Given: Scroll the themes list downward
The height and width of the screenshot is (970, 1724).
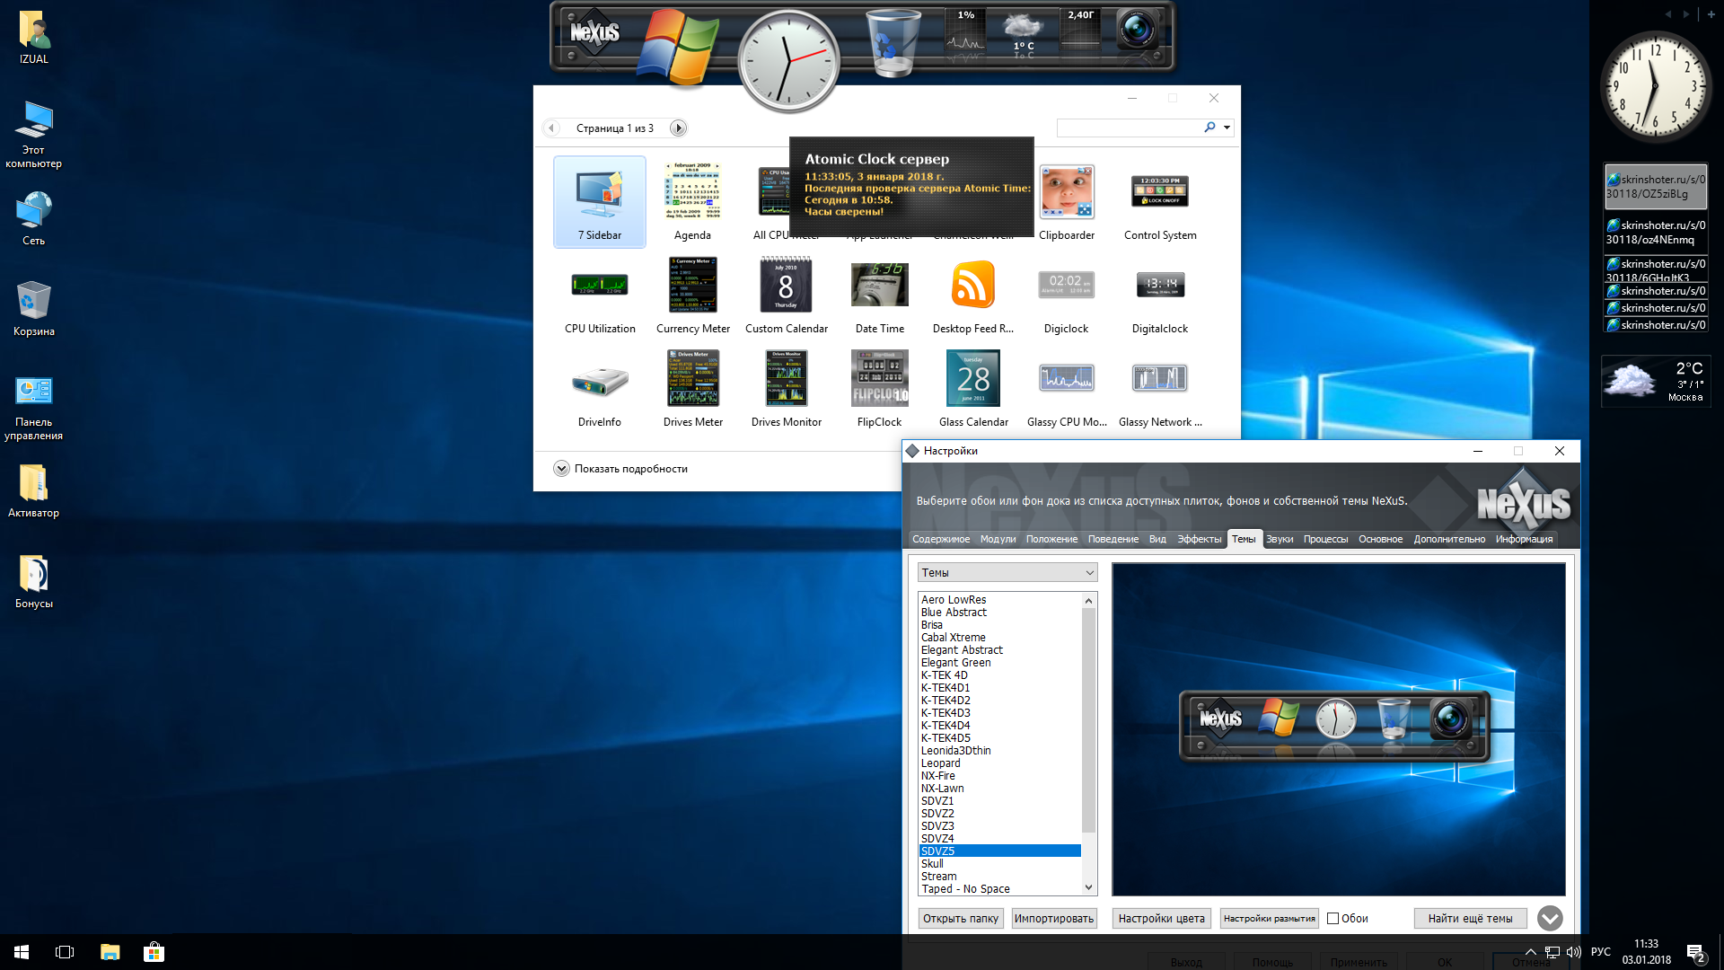Looking at the screenshot, I should click(1088, 887).
